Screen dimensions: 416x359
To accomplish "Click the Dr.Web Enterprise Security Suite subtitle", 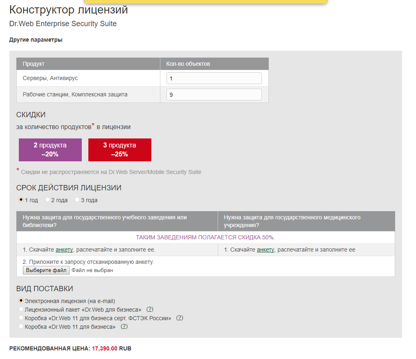I will tap(63, 24).
